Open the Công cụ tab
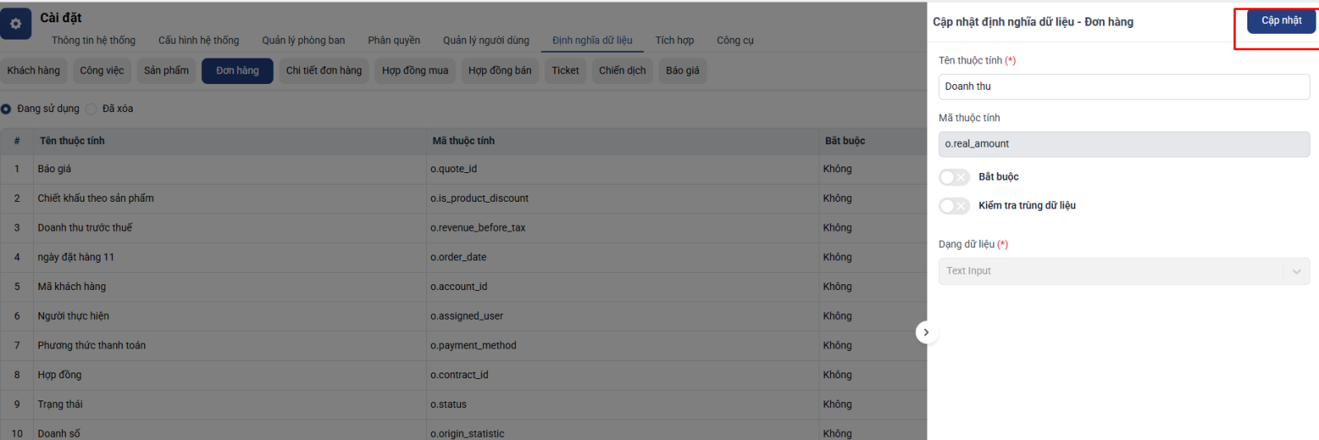The height and width of the screenshot is (440, 1319). 735,40
